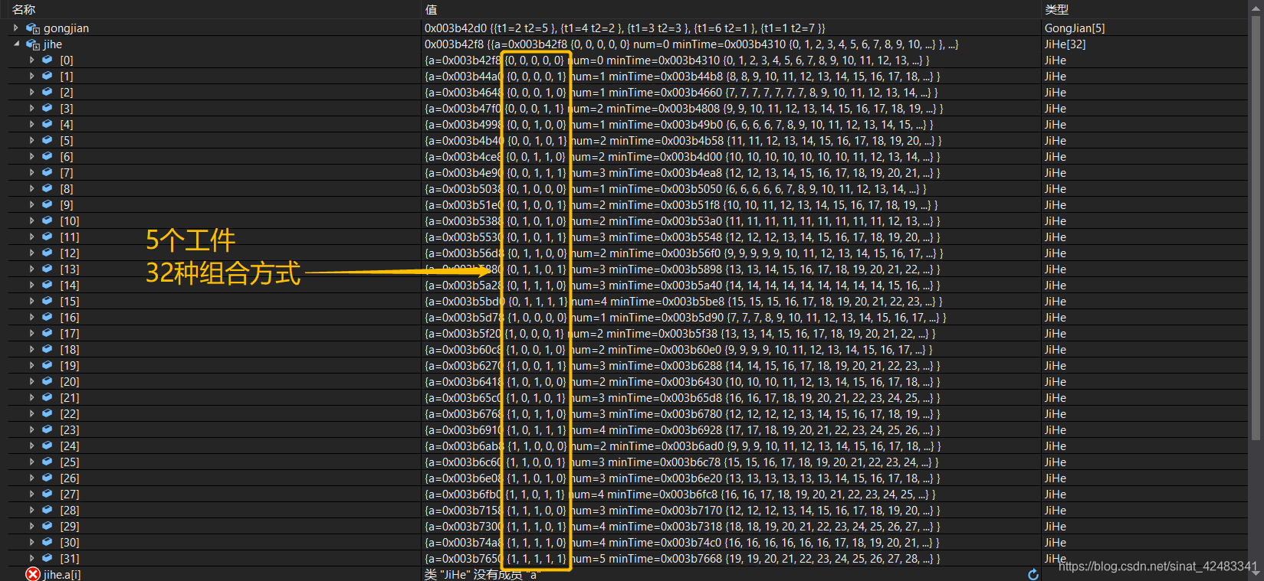Select the [27] element row
Viewport: 1264px width, 581px height.
pyautogui.click(x=629, y=494)
